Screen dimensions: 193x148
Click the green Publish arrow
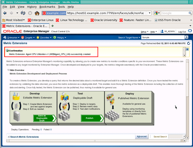[x=92, y=118]
